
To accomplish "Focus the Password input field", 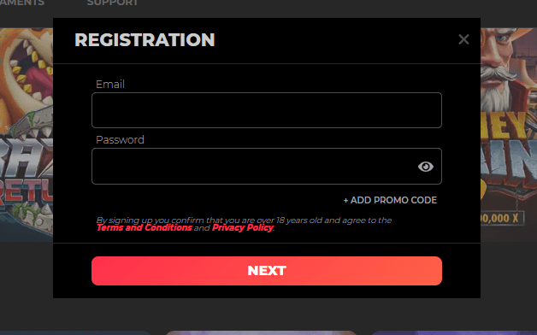I will 267,167.
